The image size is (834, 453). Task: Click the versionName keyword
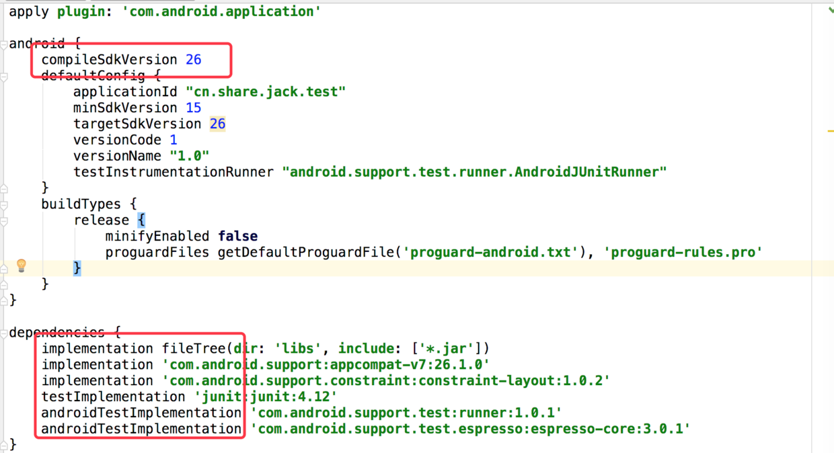(x=117, y=156)
